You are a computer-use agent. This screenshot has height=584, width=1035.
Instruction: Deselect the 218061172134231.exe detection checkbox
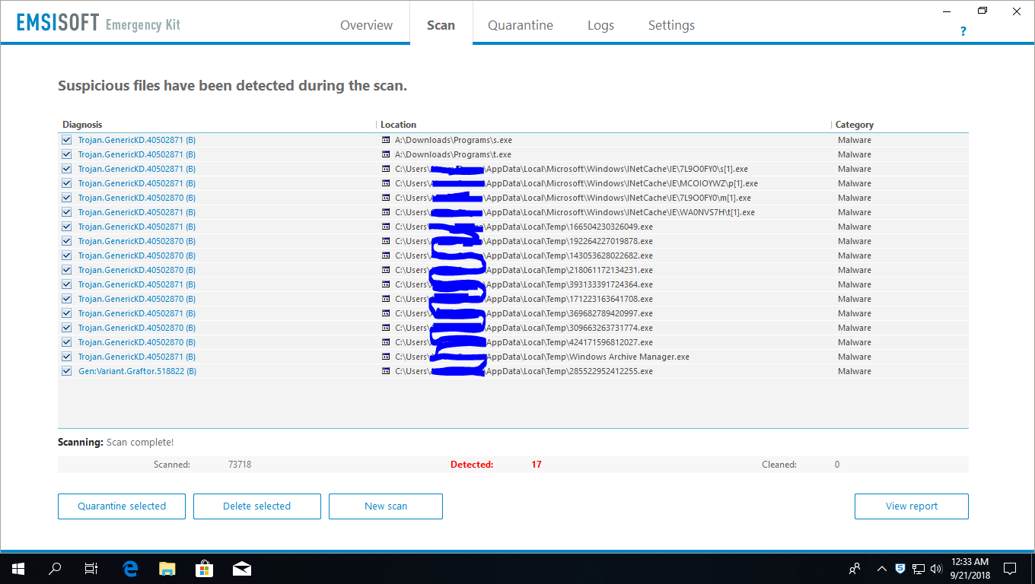(x=67, y=270)
